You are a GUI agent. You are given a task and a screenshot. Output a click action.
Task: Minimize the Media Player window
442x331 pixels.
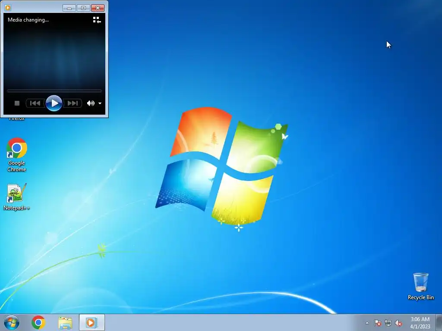[69, 8]
